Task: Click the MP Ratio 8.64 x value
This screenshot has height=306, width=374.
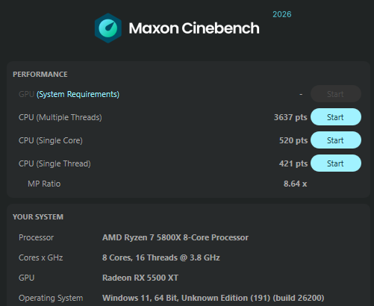Action: pos(295,184)
